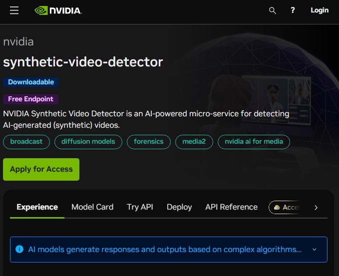The height and width of the screenshot is (276, 339).
Task: Open the hamburger navigation menu
Action: (14, 10)
